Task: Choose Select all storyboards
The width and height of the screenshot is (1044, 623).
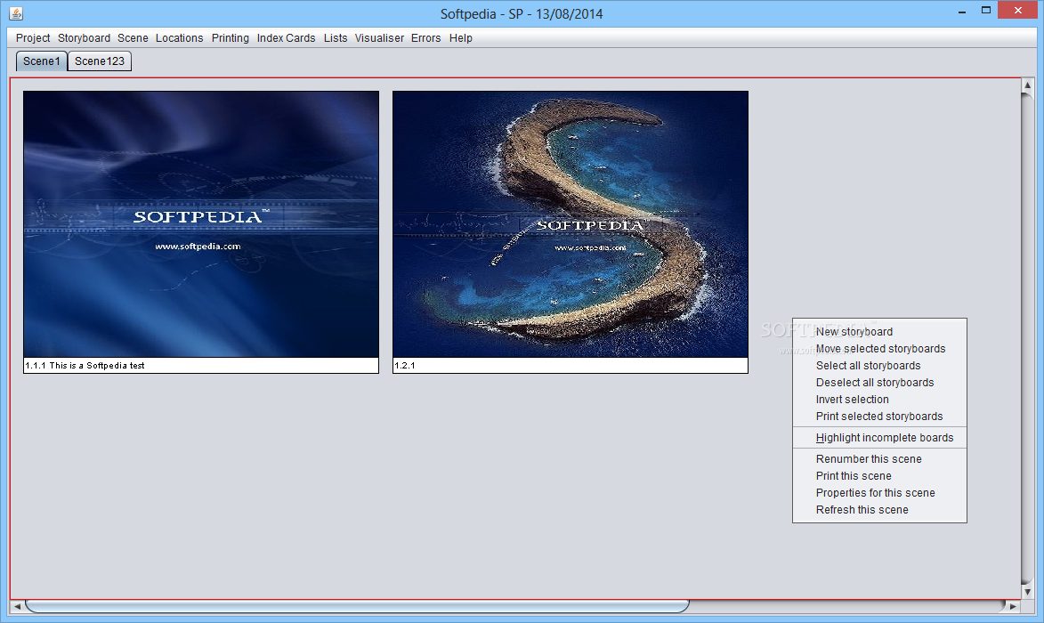Action: pyautogui.click(x=879, y=366)
